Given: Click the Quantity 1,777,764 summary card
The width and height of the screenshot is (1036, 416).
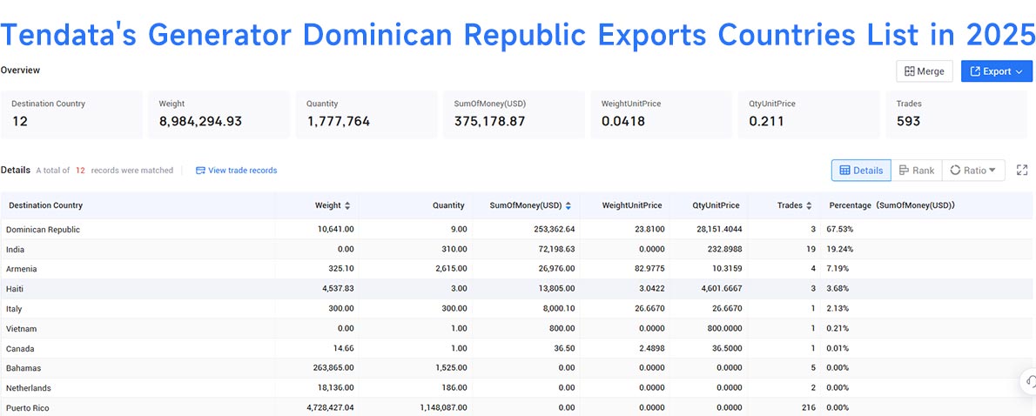Looking at the screenshot, I should (x=367, y=115).
